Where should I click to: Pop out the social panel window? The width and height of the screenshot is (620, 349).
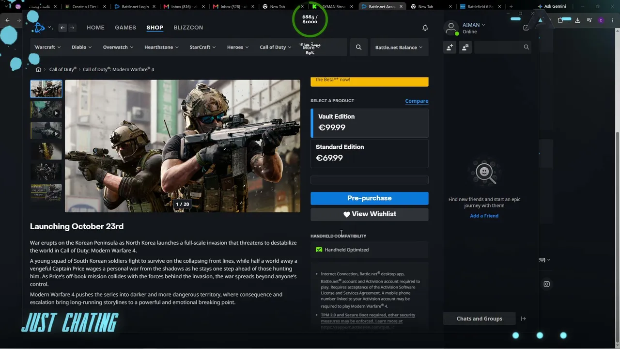(x=526, y=28)
